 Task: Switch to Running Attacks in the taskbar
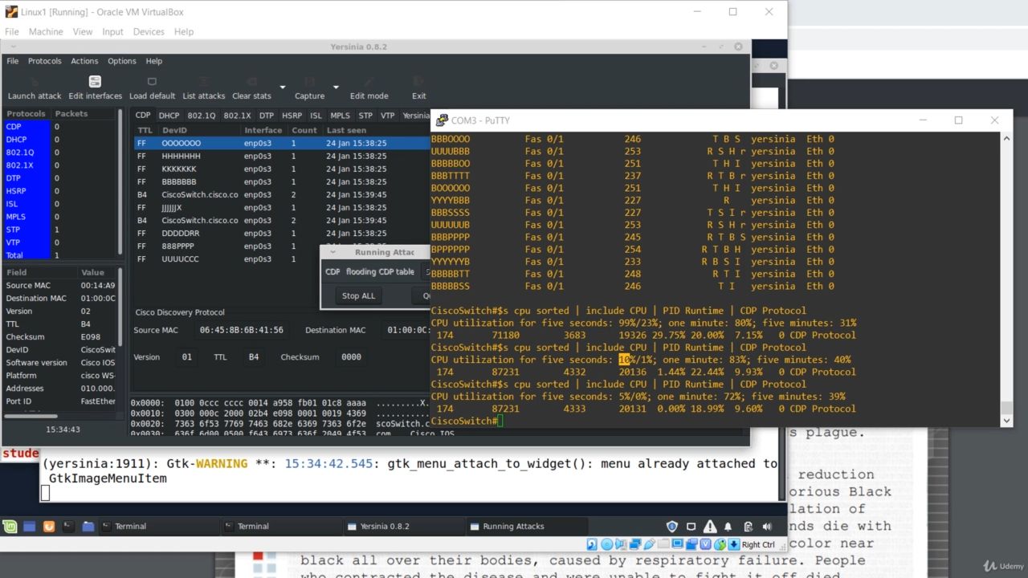[513, 527]
